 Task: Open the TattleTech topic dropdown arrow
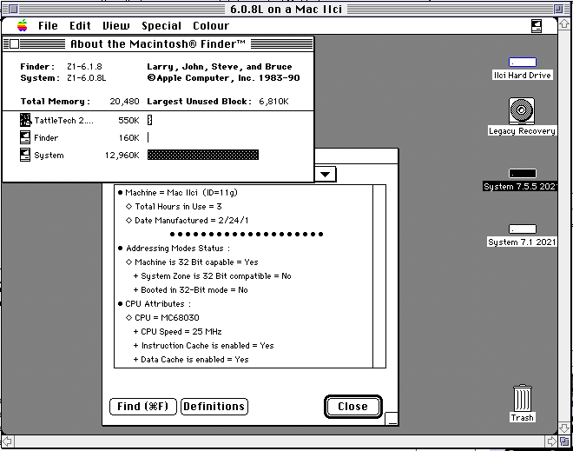[x=326, y=175]
